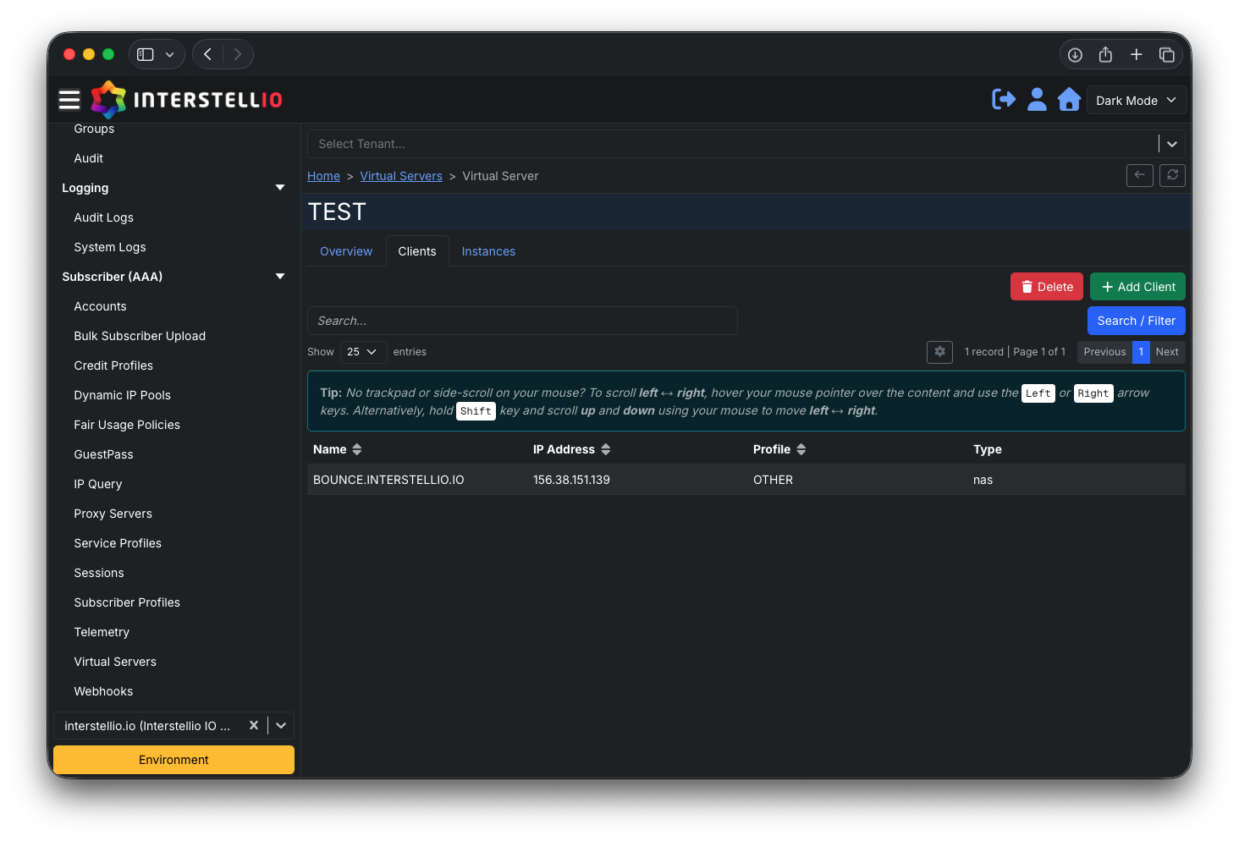1239x841 pixels.
Task: Open Webhooks in the sidebar
Action: (103, 691)
